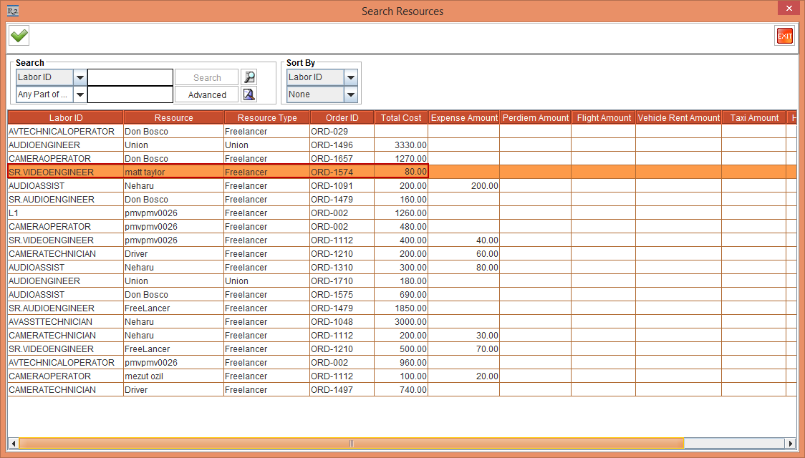Screen dimensions: 805x458
Task: Select the AUDIOENGINEER Union row for ORD-1496
Action: pos(215,145)
